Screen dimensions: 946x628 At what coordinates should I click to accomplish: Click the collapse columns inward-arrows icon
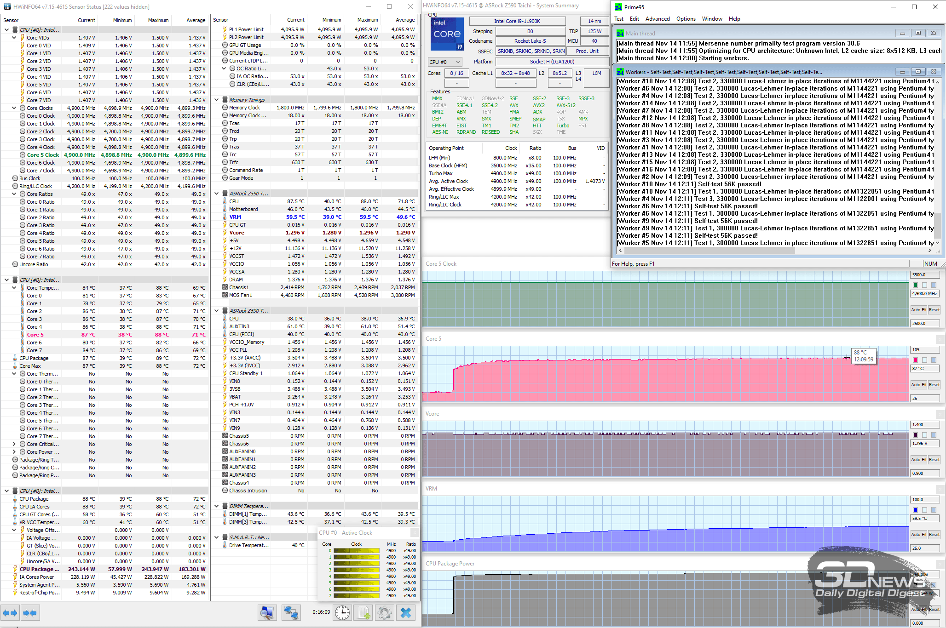point(30,613)
